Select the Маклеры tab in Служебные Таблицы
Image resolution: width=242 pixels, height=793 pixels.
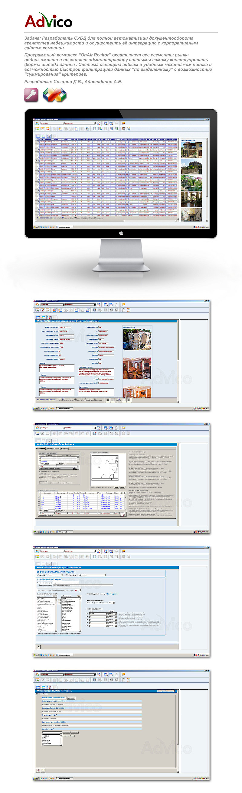(64, 448)
